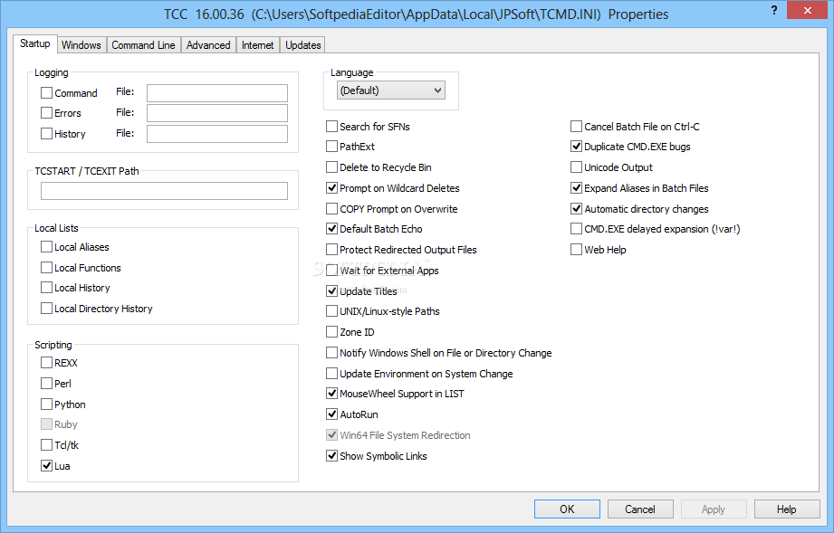Click the History log File field
This screenshot has height=533, width=834.
pos(216,134)
